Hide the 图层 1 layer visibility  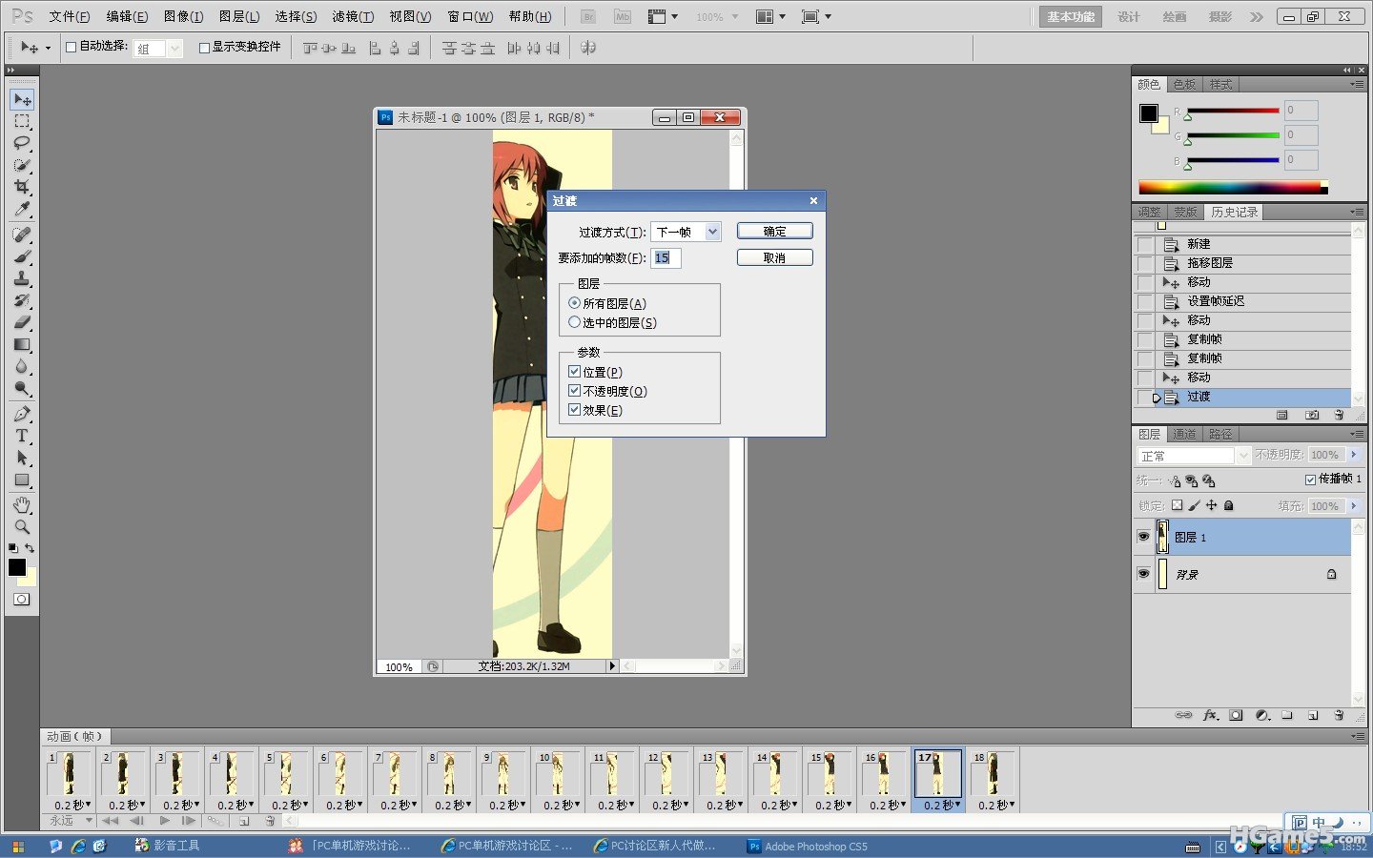[x=1143, y=537]
